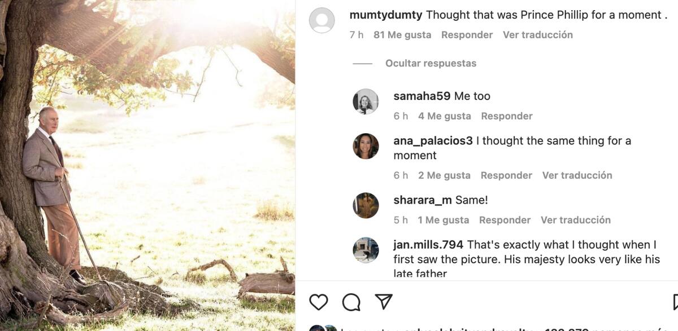Viewport: 678px width, 331px height.
Task: View samaha59's 4 Me gusta likes
Action: pyautogui.click(x=444, y=116)
